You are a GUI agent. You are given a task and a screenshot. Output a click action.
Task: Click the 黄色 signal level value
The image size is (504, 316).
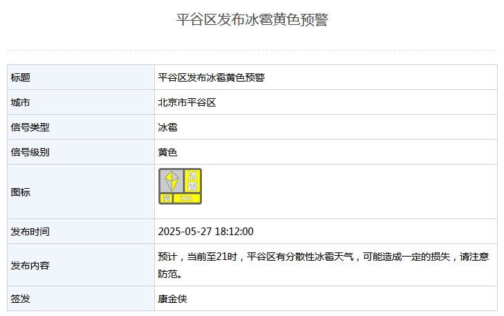pyautogui.click(x=167, y=152)
